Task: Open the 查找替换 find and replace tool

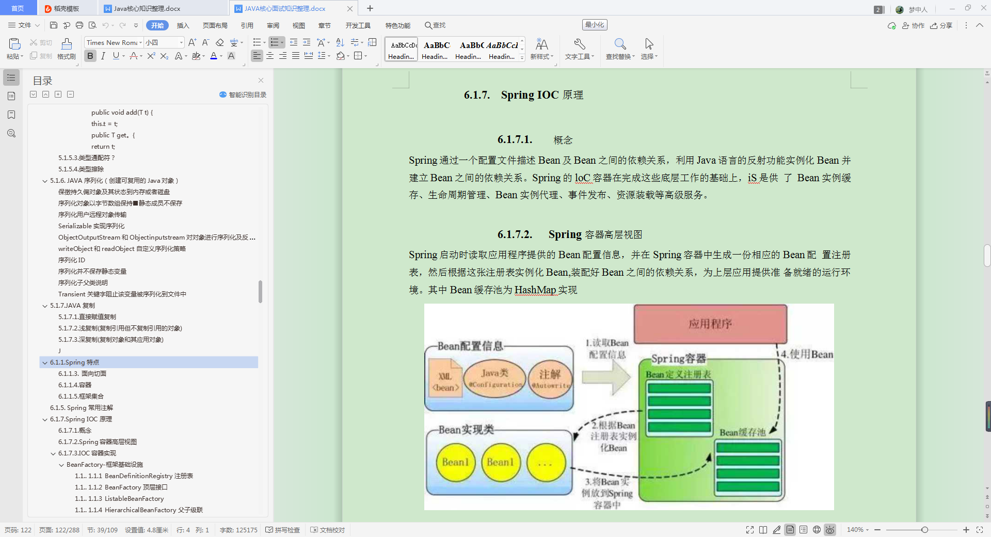Action: (620, 49)
